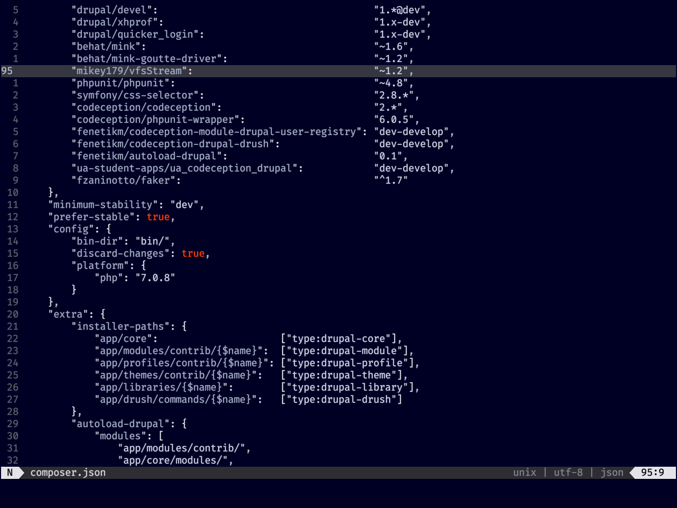Click the 95:9 cursor position indicator
The image size is (677, 508).
[653, 473]
